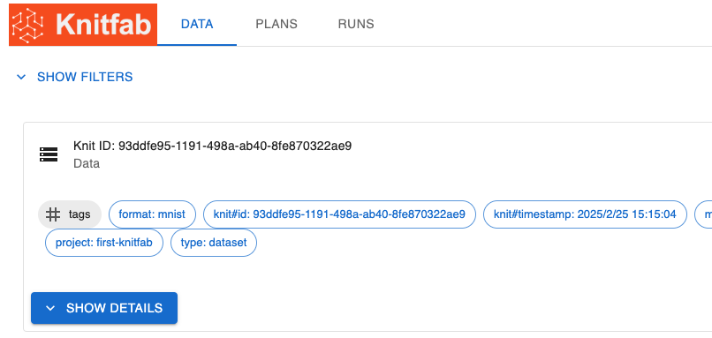Expand the SHOW FILTERS section
This screenshot has width=712, height=338.
[74, 77]
